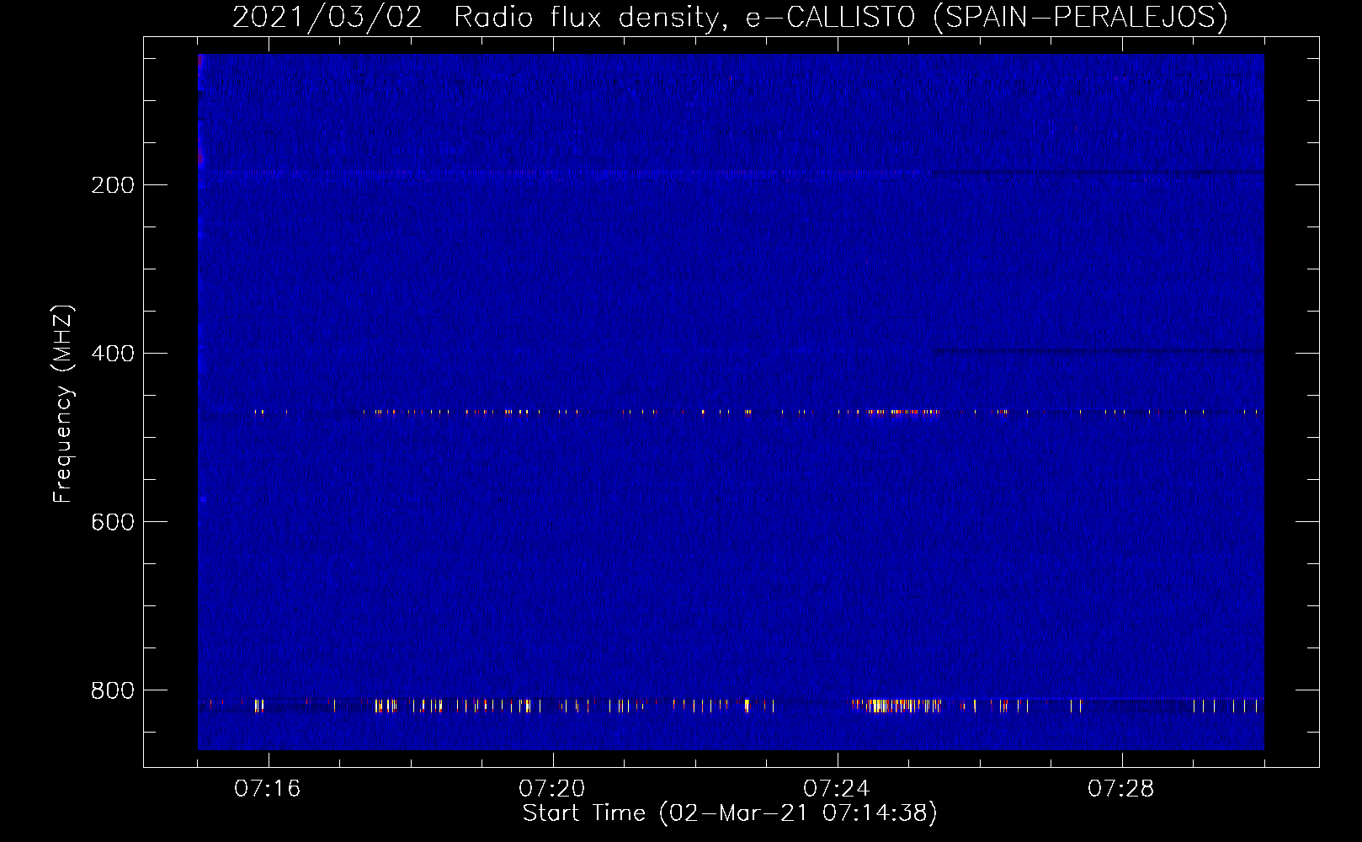Click the 'Frequency (MHZ)' axis label
Screen dimensions: 1362x842
63,404
